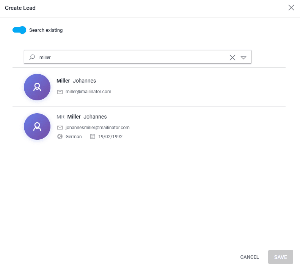Expand the search box dropdown arrow

(x=243, y=58)
